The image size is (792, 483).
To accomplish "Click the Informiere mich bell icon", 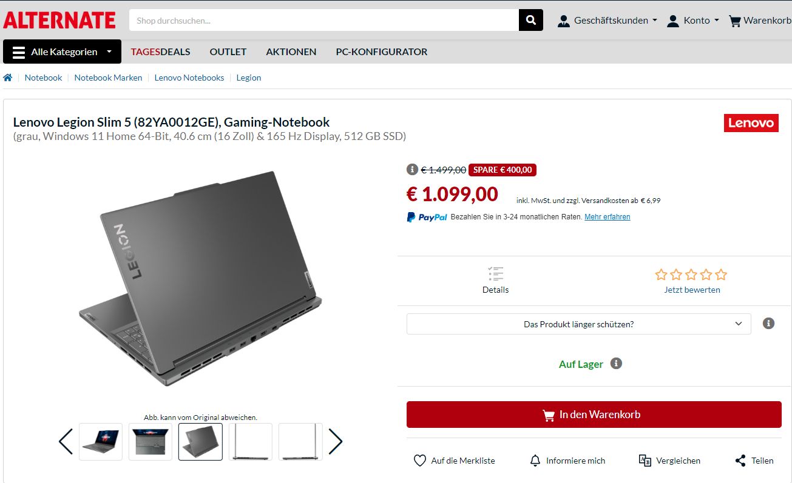I will 535,461.
